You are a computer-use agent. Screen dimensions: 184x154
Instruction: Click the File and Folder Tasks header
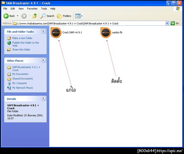point(21,32)
